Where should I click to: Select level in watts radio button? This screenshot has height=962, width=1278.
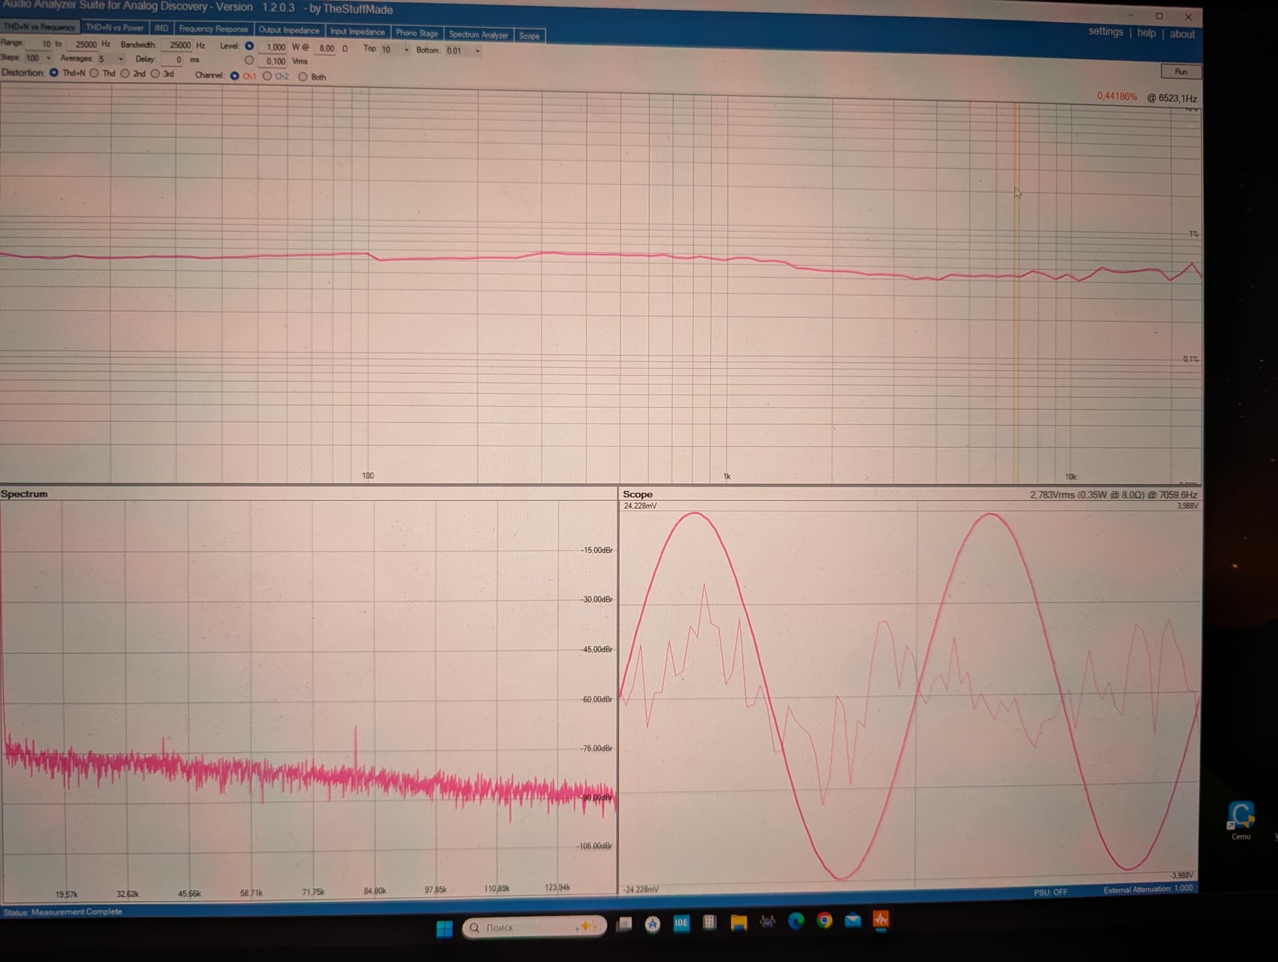[249, 46]
